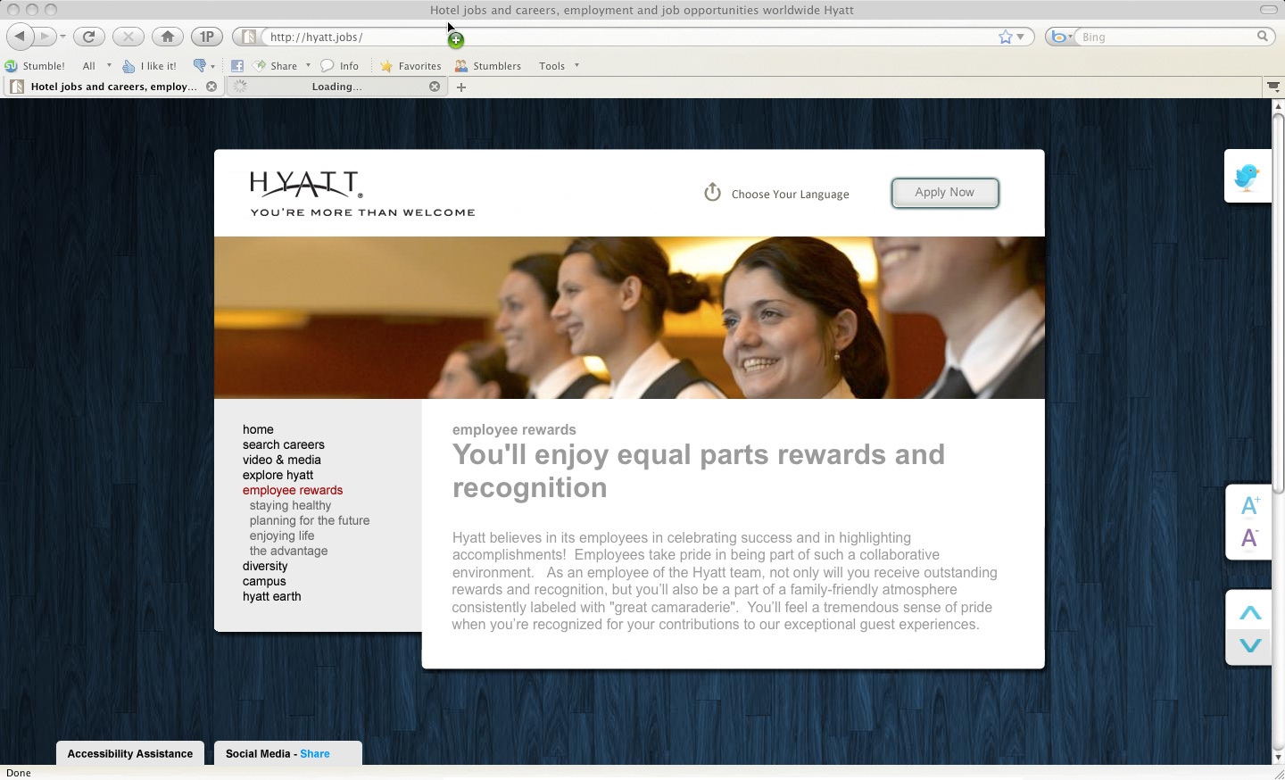
Task: Open the back/forward history dropdown arrow
Action: pyautogui.click(x=62, y=37)
